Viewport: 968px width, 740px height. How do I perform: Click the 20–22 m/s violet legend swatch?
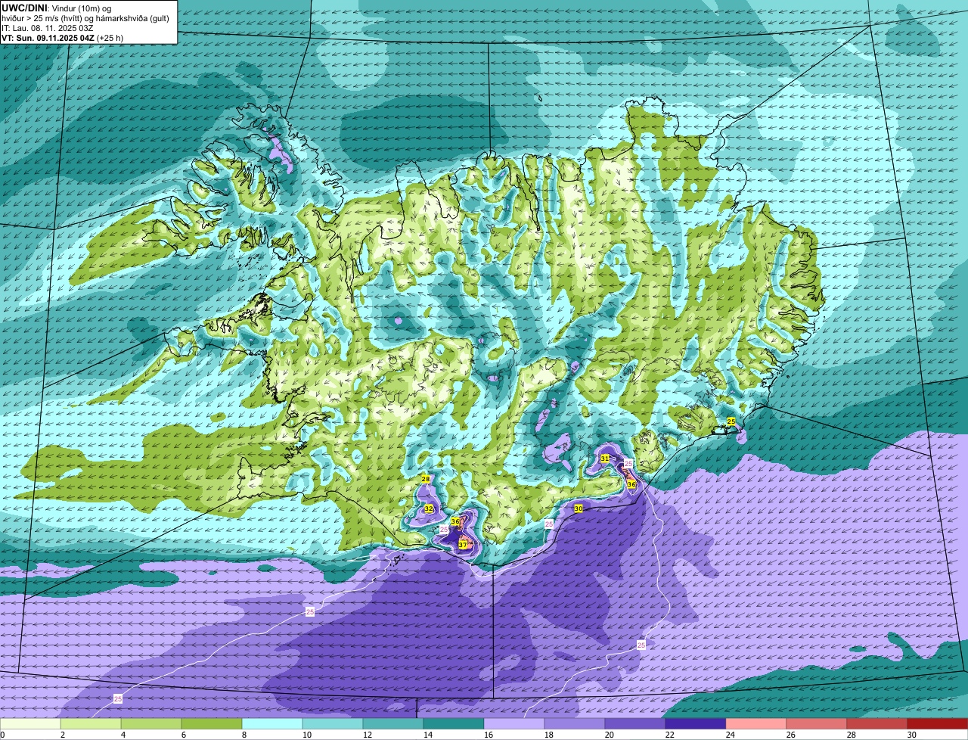[x=635, y=723]
